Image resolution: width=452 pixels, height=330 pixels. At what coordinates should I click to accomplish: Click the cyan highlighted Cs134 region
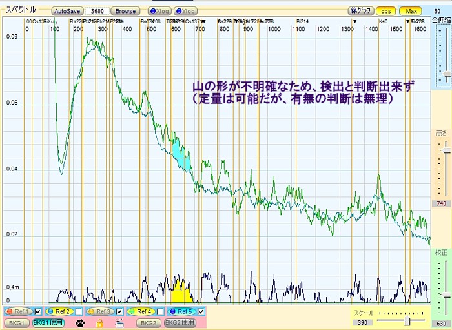tap(181, 156)
